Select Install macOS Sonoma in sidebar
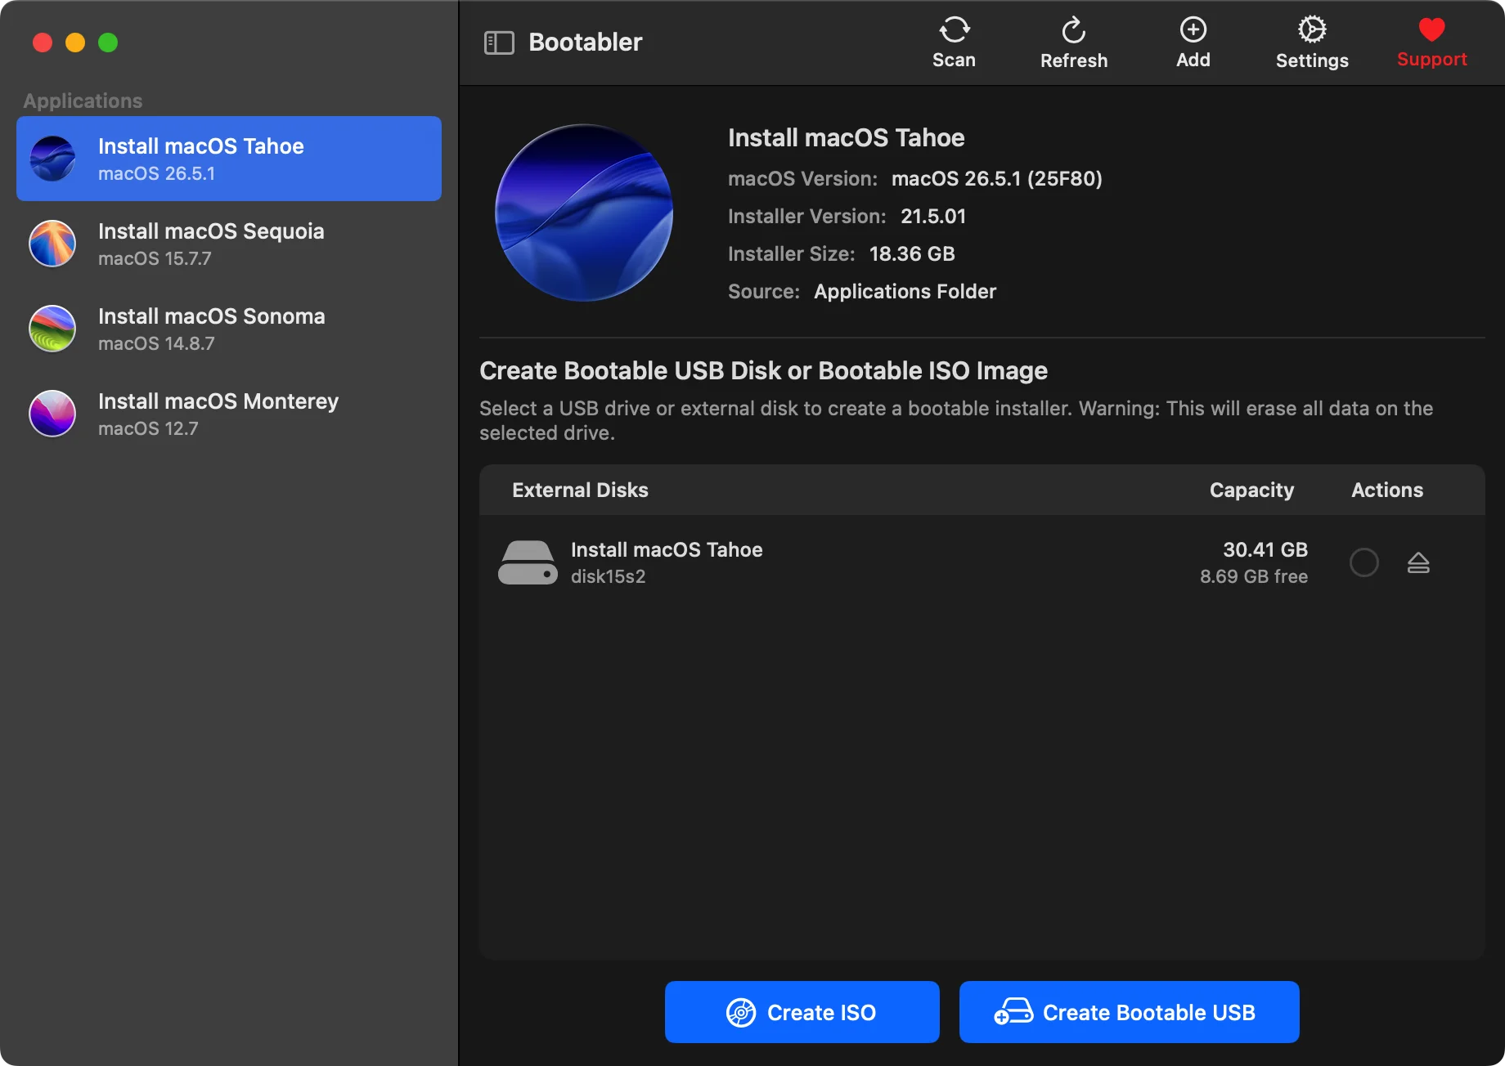The width and height of the screenshot is (1505, 1066). click(229, 329)
